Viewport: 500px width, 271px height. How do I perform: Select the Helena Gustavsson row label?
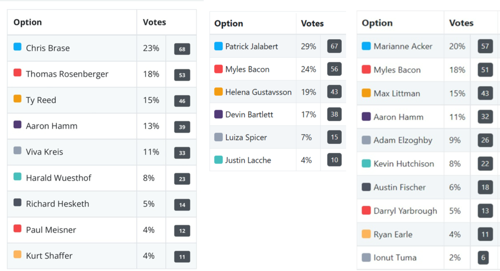pos(258,92)
